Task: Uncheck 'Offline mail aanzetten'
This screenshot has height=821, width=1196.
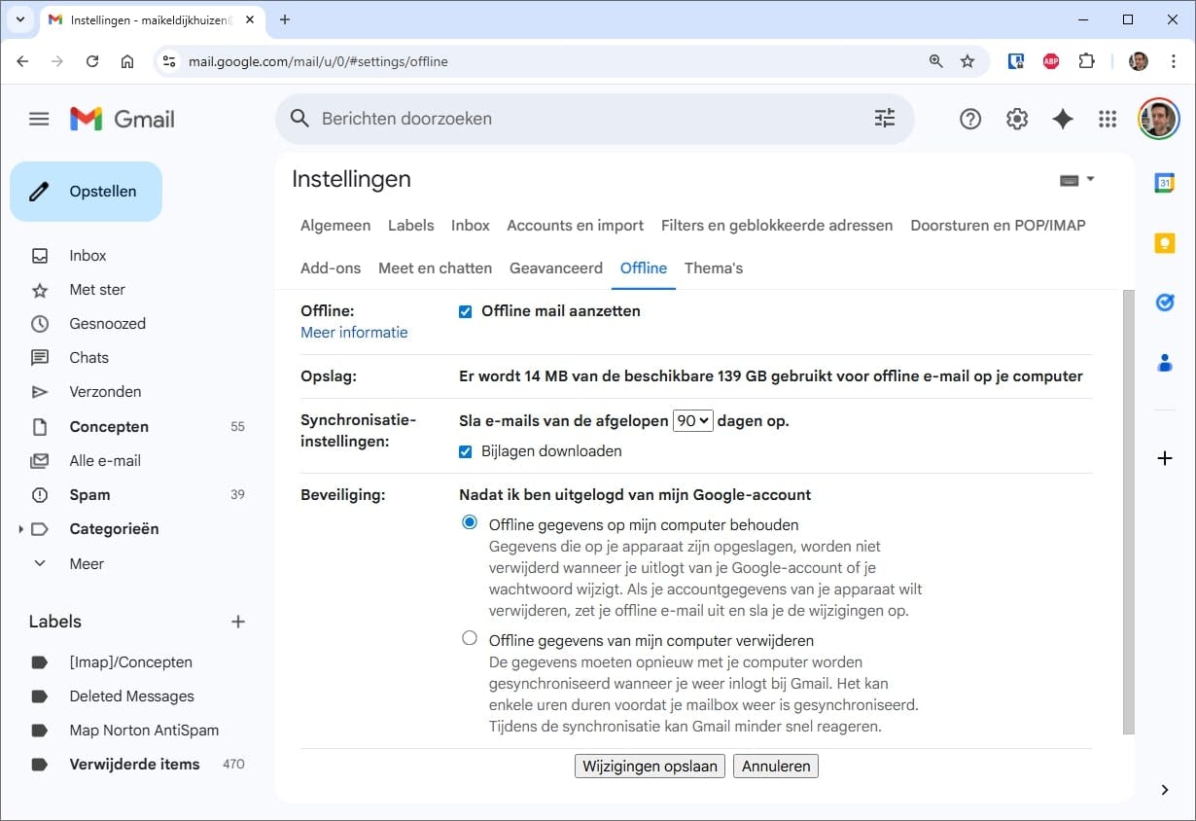Action: pos(465,310)
